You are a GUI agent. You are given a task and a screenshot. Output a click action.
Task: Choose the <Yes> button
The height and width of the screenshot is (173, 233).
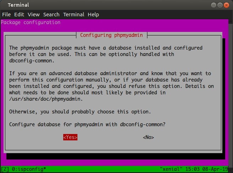coord(70,137)
